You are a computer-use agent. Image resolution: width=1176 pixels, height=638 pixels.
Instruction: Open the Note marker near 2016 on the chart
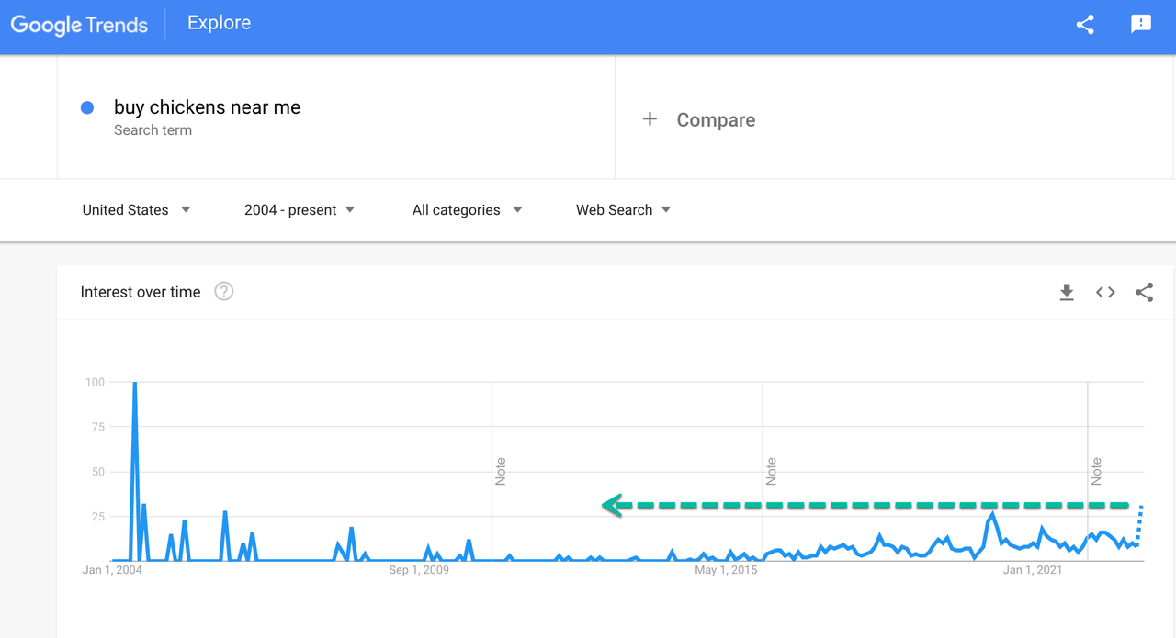point(771,471)
